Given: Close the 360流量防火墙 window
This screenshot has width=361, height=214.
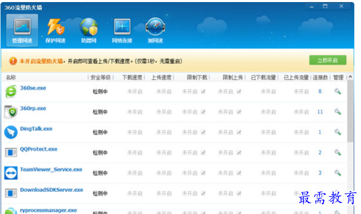Looking at the screenshot, I should click(341, 7).
